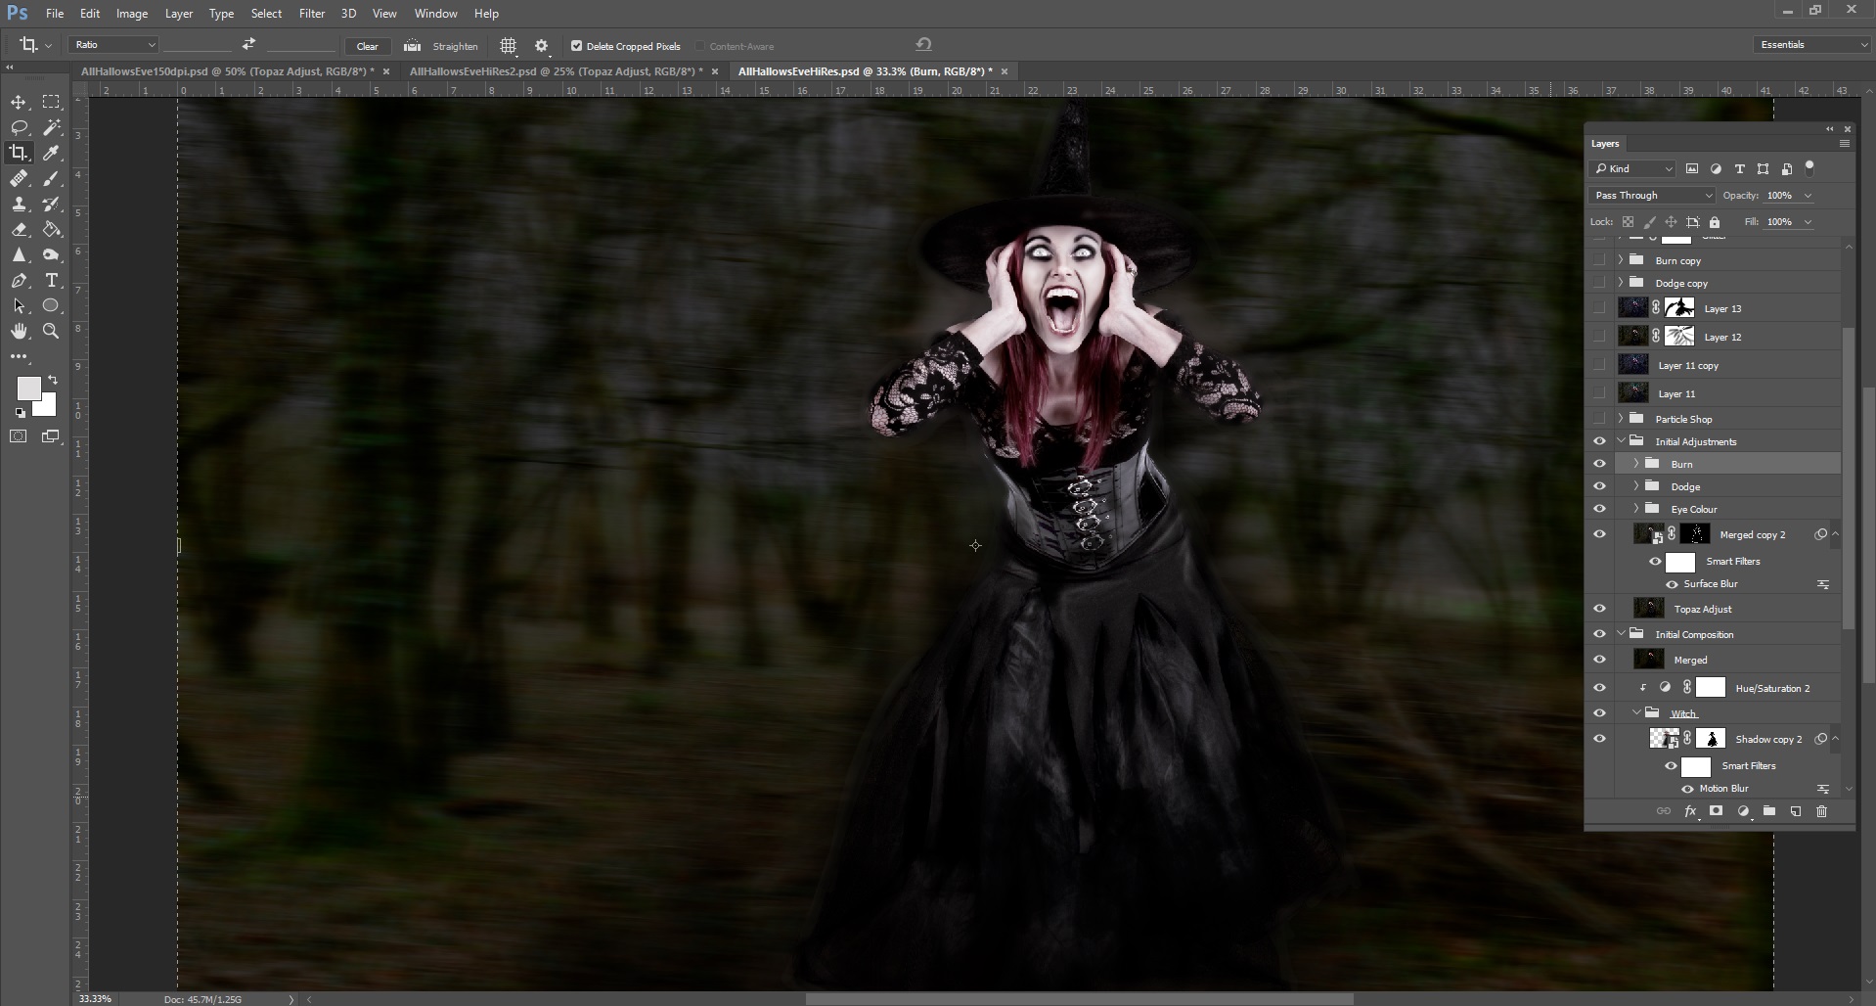Create a new group with folder icon
The image size is (1876, 1006).
coord(1768,811)
